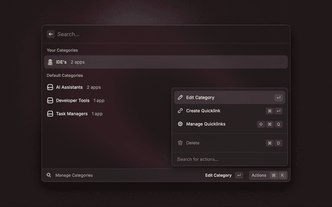
Task: Click the Search for actions field
Action: (x=228, y=159)
